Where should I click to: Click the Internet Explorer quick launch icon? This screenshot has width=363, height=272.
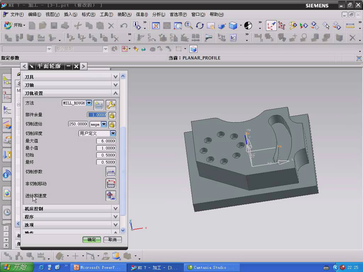[x=41, y=268]
